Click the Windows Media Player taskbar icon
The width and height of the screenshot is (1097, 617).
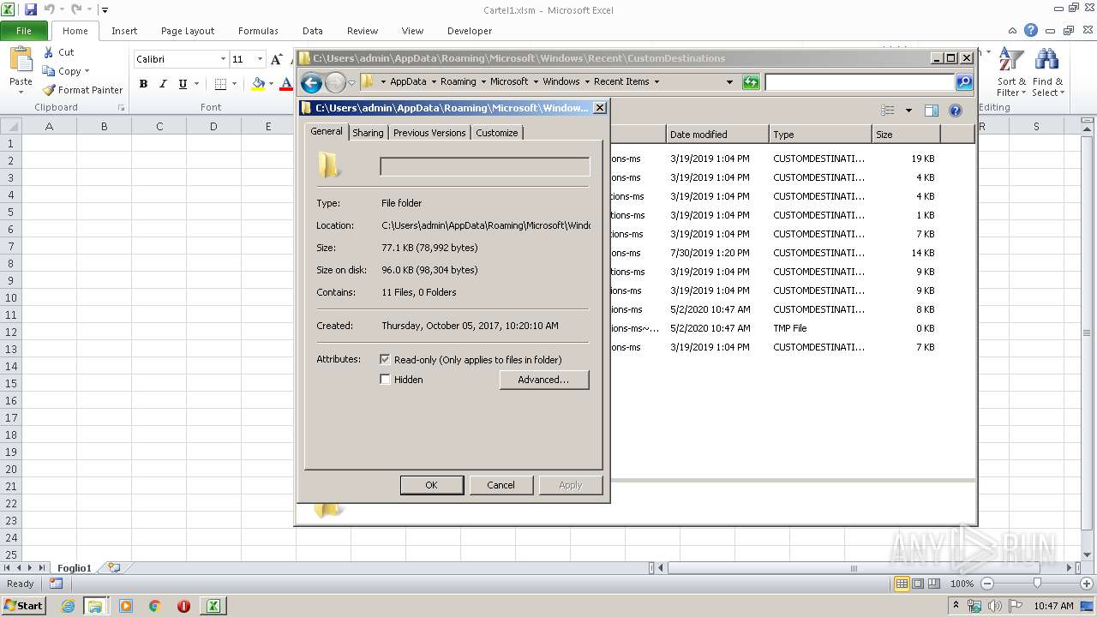(x=126, y=606)
